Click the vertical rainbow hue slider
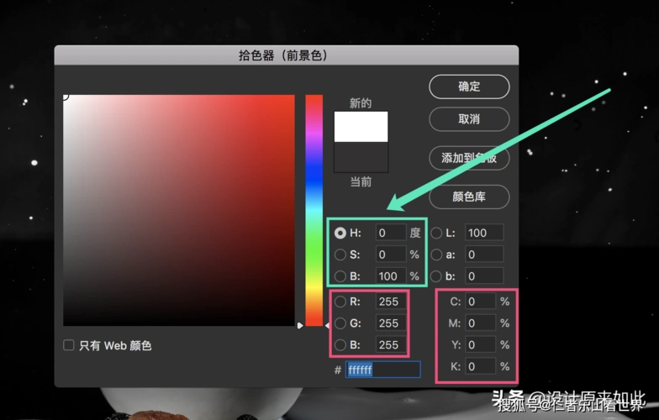 (x=314, y=210)
